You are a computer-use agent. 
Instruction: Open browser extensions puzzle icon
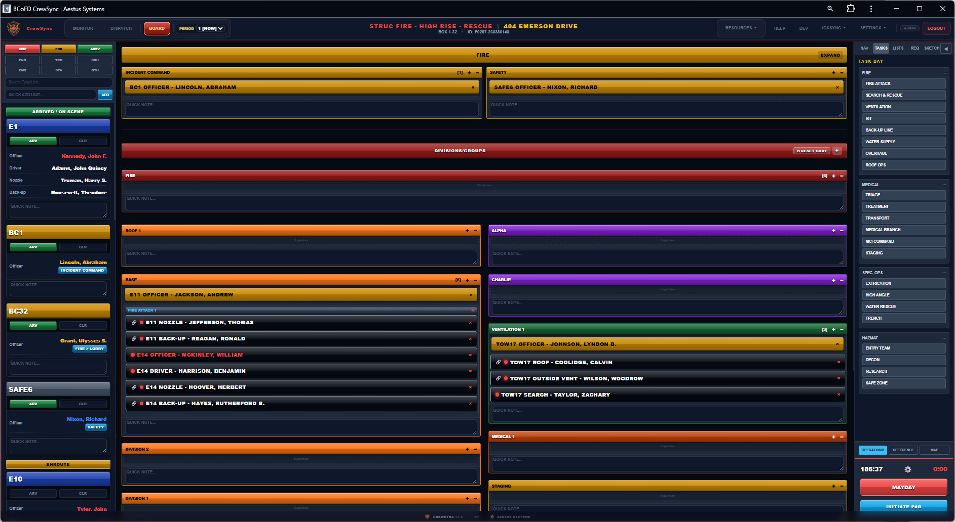coord(851,9)
